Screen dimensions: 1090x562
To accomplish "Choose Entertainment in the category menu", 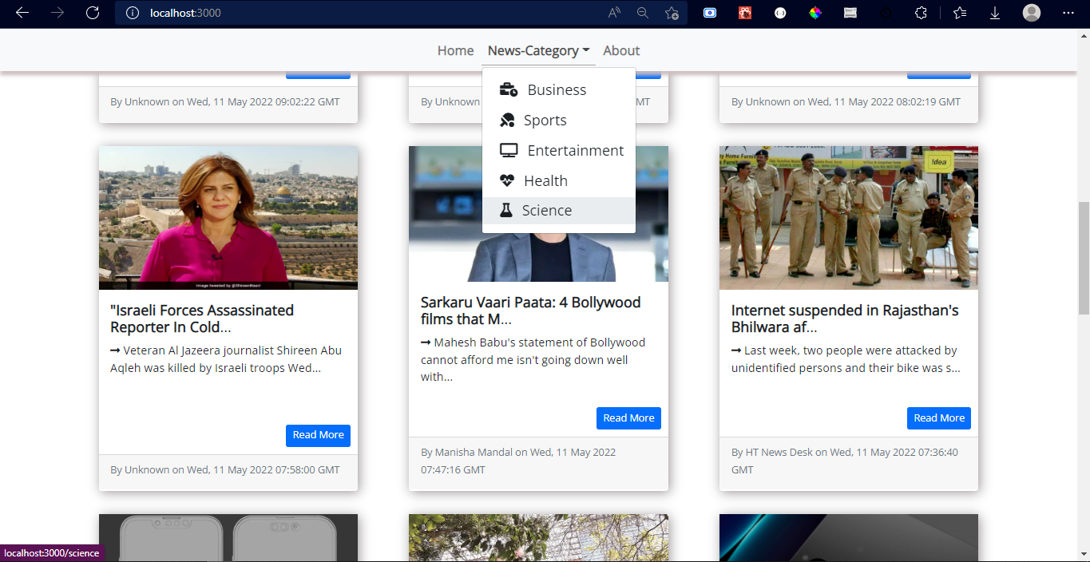I will [559, 150].
